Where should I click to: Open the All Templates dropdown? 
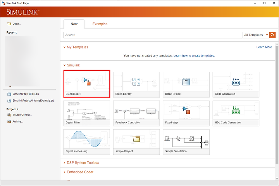256,35
